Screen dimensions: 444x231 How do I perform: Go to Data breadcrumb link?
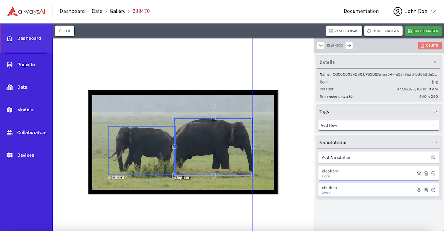pos(97,12)
